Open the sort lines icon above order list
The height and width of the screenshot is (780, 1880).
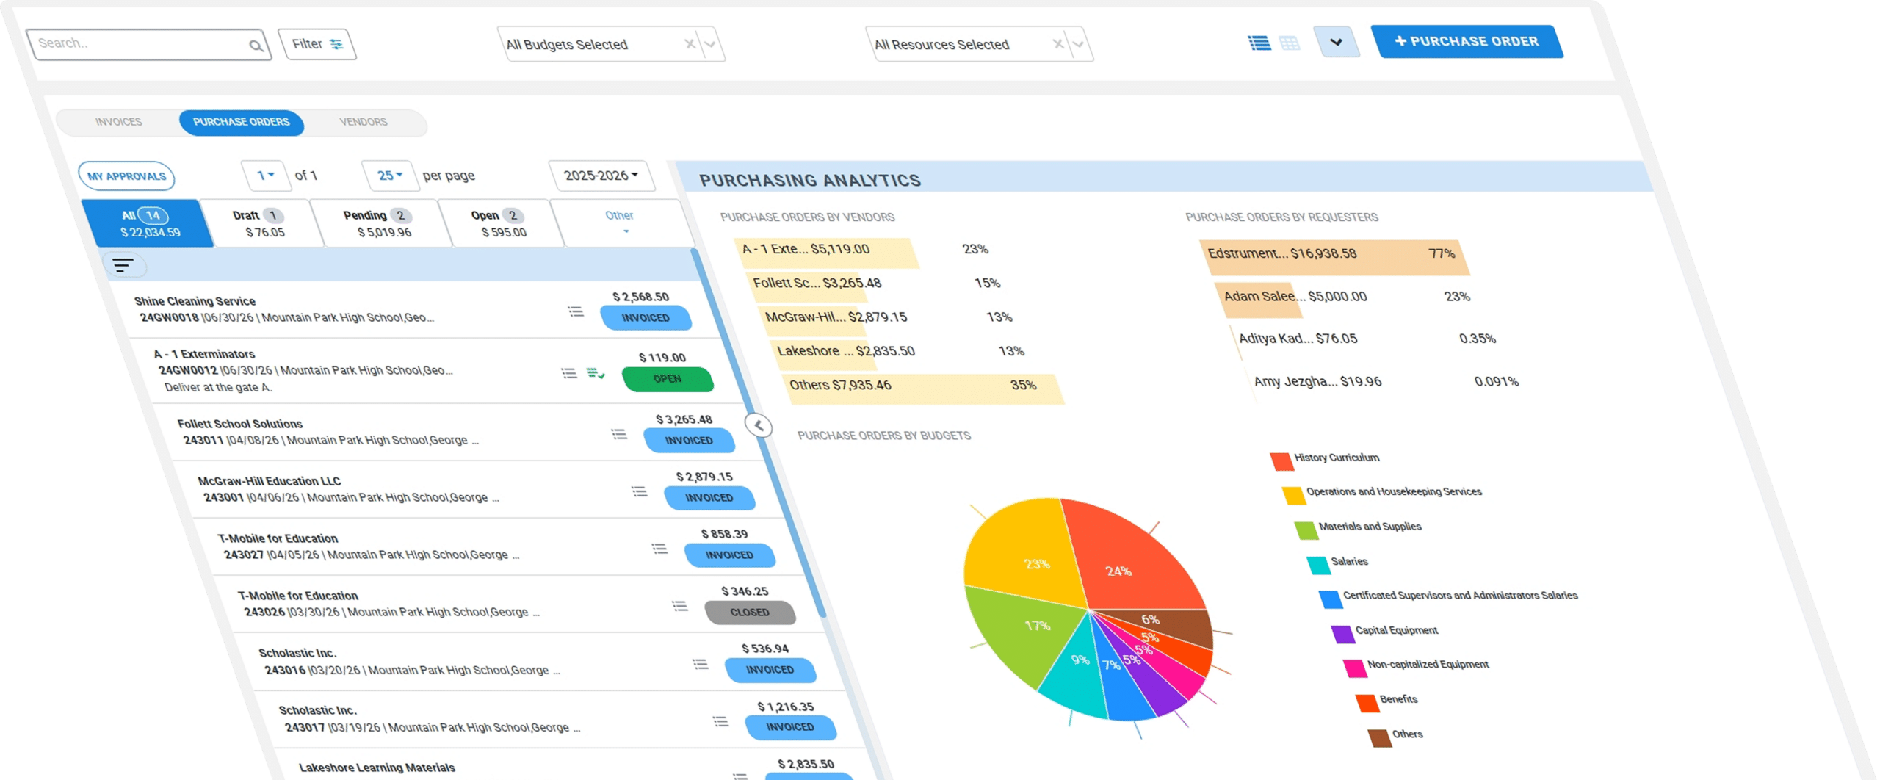click(x=123, y=265)
